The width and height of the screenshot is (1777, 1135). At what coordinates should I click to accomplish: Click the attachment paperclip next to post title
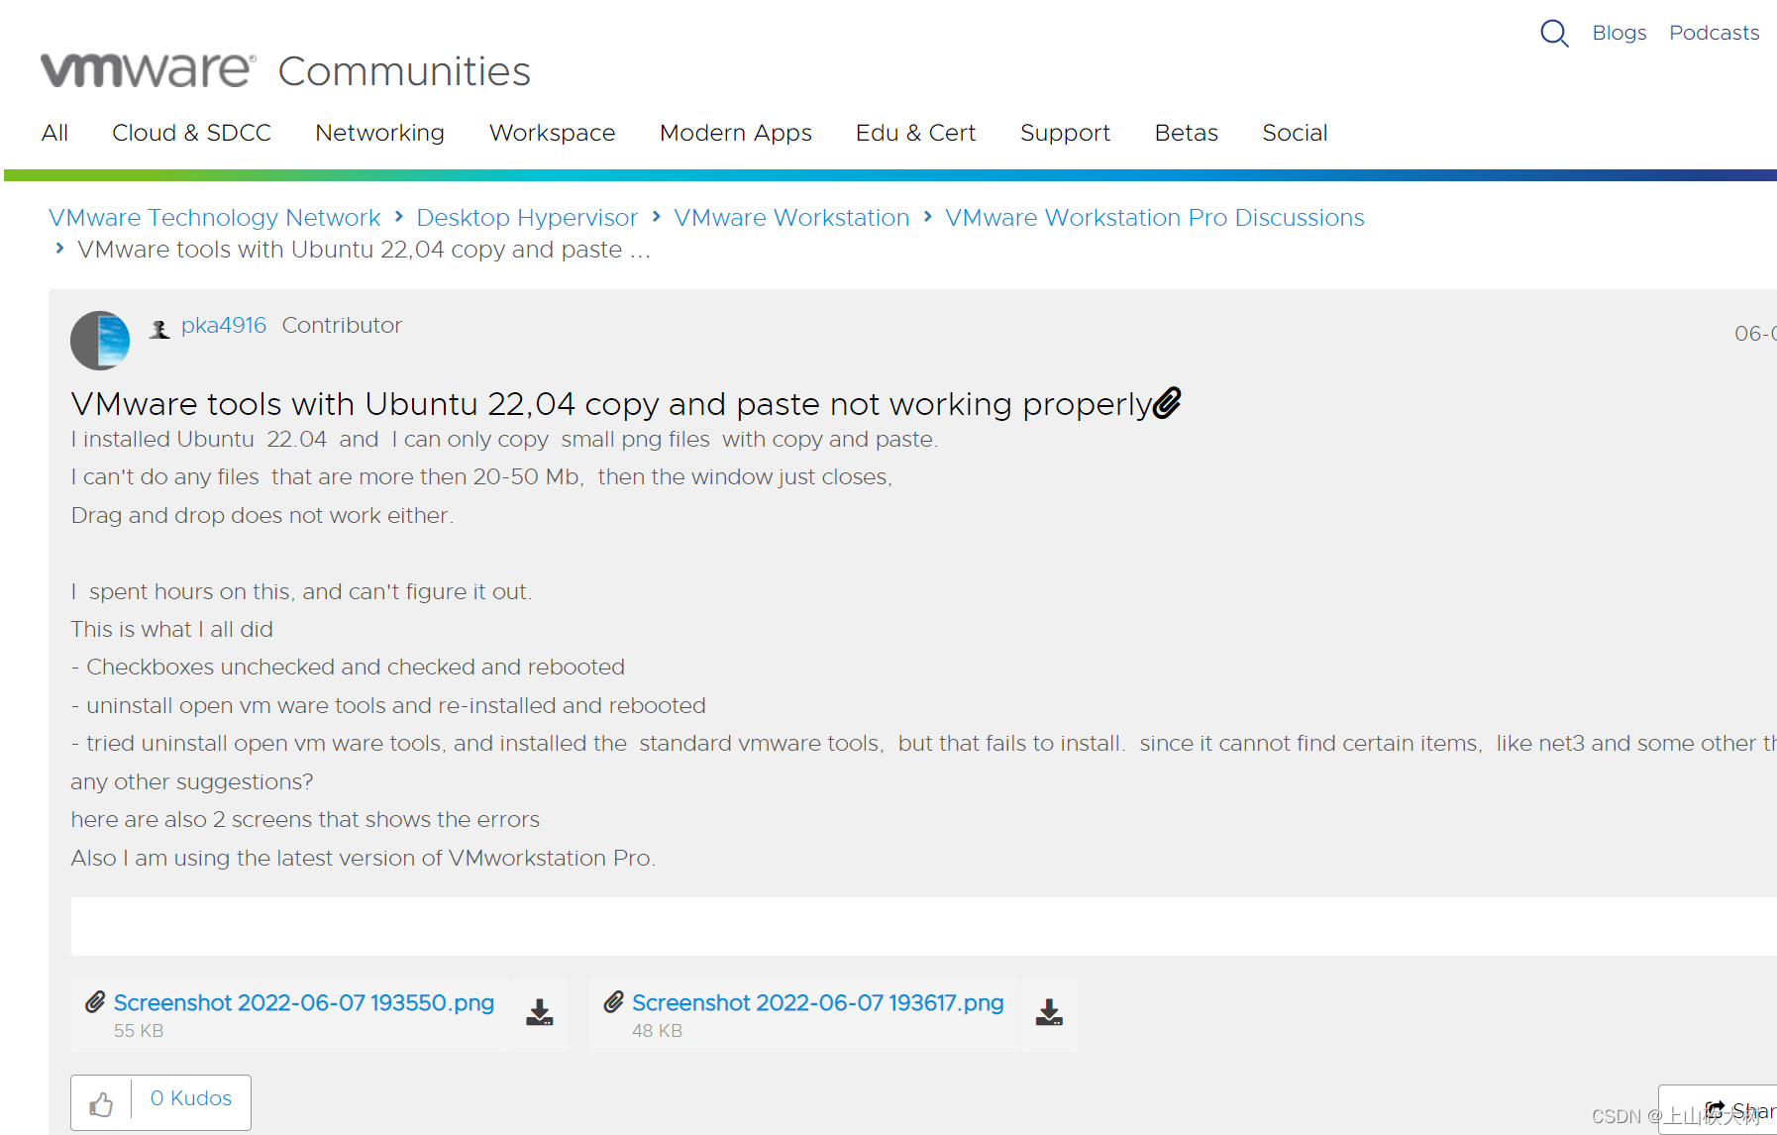click(x=1168, y=402)
